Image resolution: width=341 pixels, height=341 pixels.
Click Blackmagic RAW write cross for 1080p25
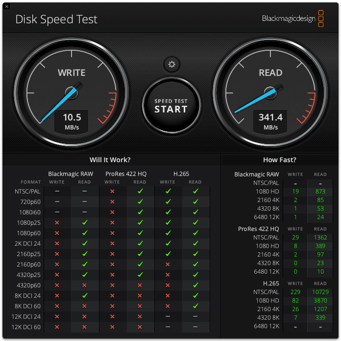tap(57, 223)
